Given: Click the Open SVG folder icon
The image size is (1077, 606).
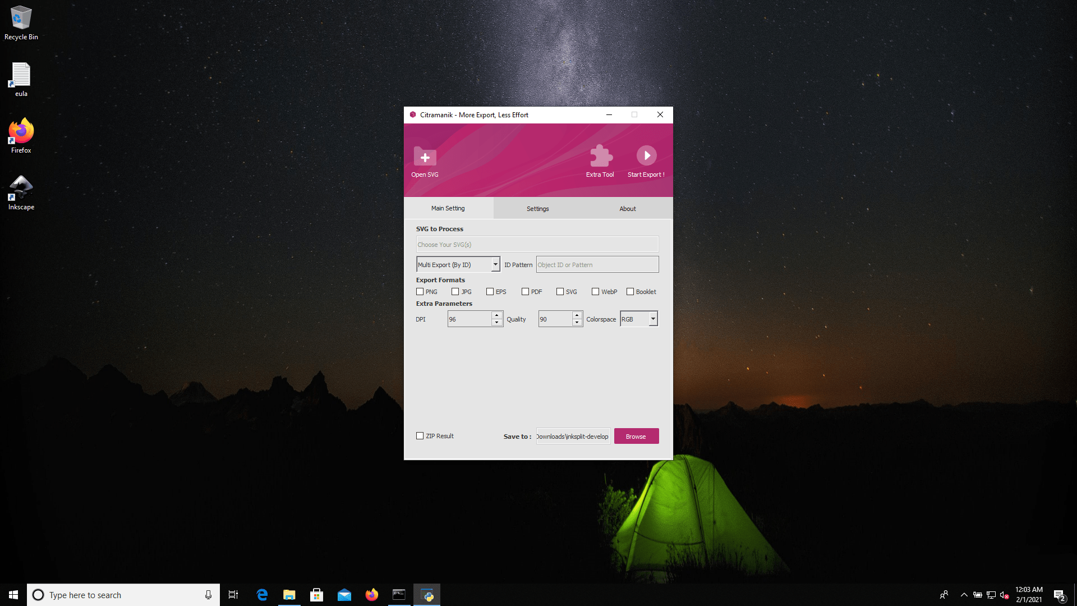Looking at the screenshot, I should click(x=425, y=157).
